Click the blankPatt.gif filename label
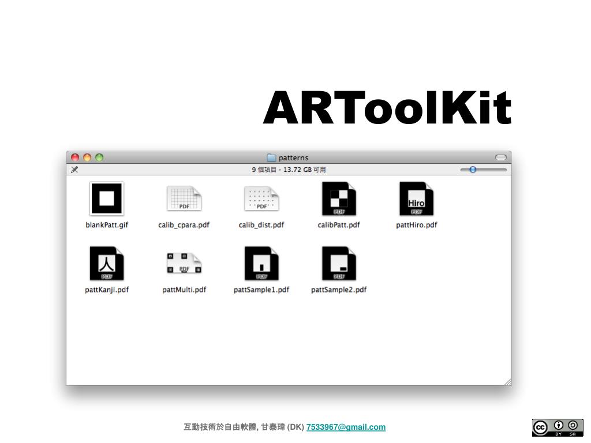Image resolution: width=591 pixels, height=443 pixels. click(107, 225)
